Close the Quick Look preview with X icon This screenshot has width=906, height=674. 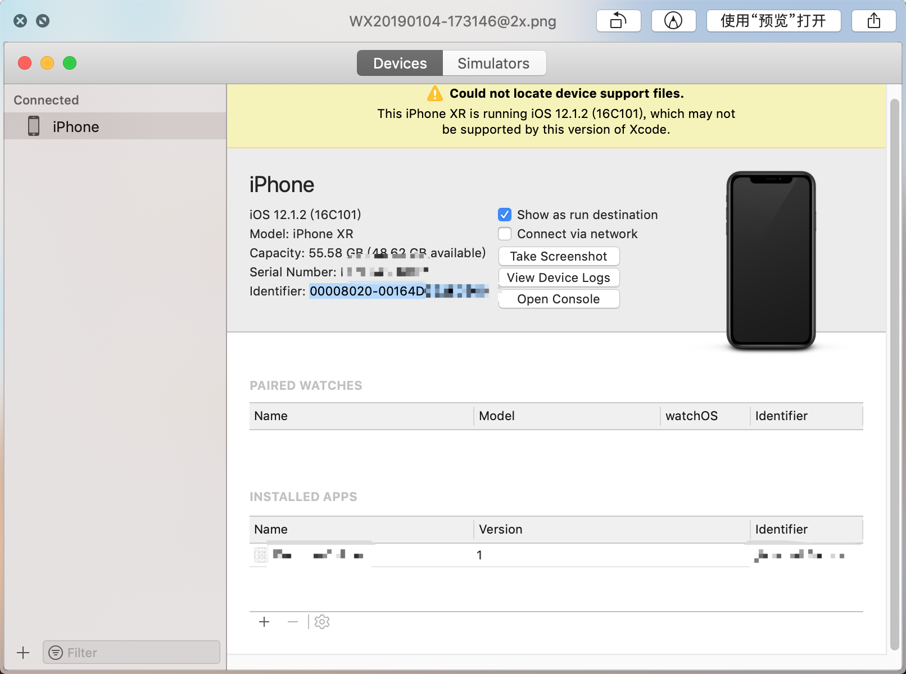[20, 21]
